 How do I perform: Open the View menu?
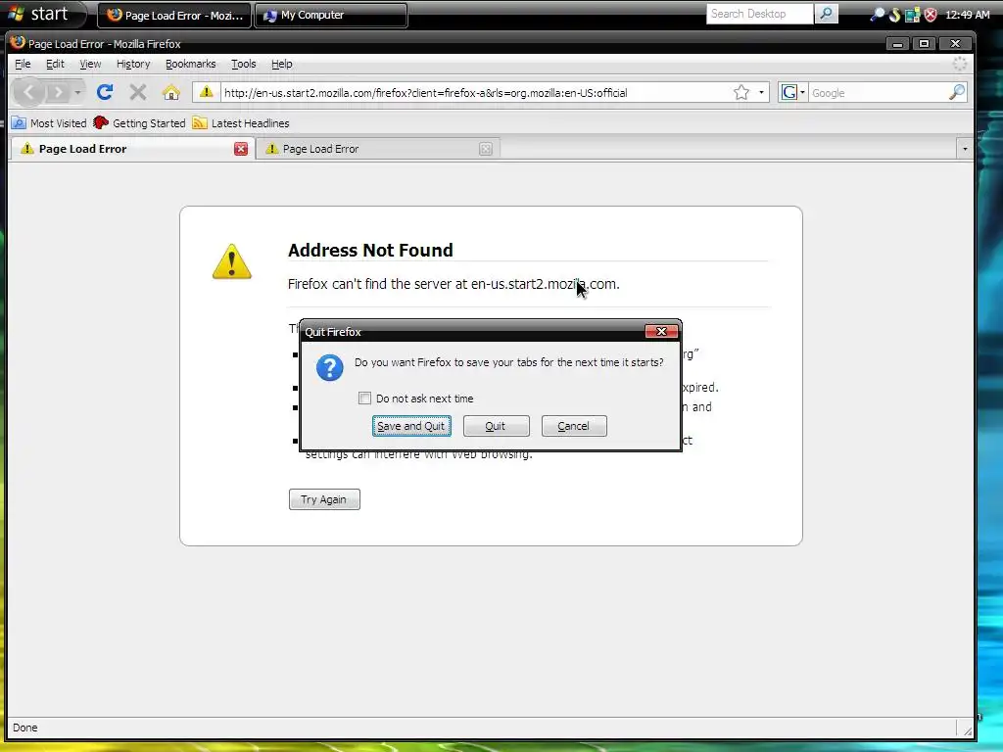tap(90, 64)
